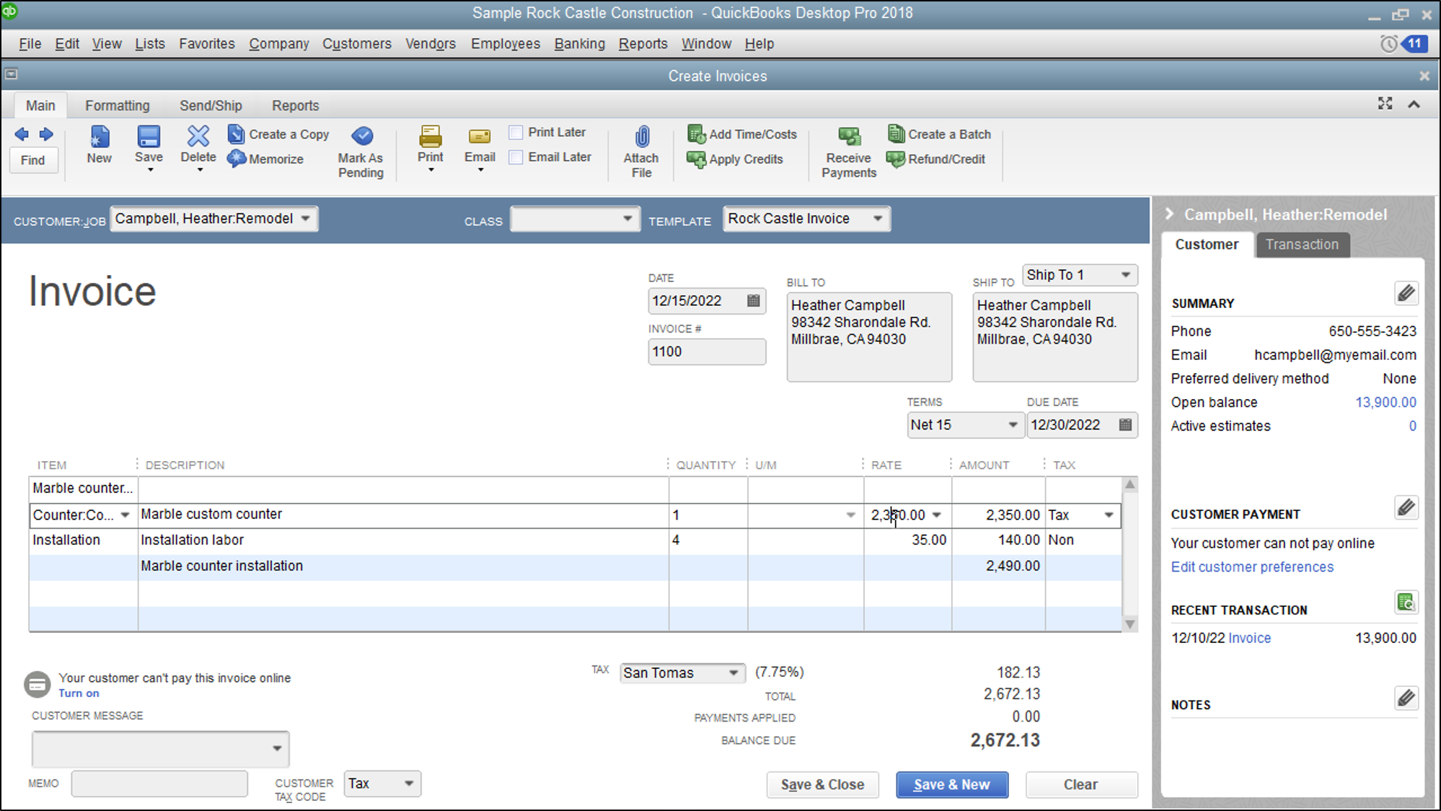1441x811 pixels.
Task: Open the San Tomas tax dropdown
Action: tap(733, 673)
